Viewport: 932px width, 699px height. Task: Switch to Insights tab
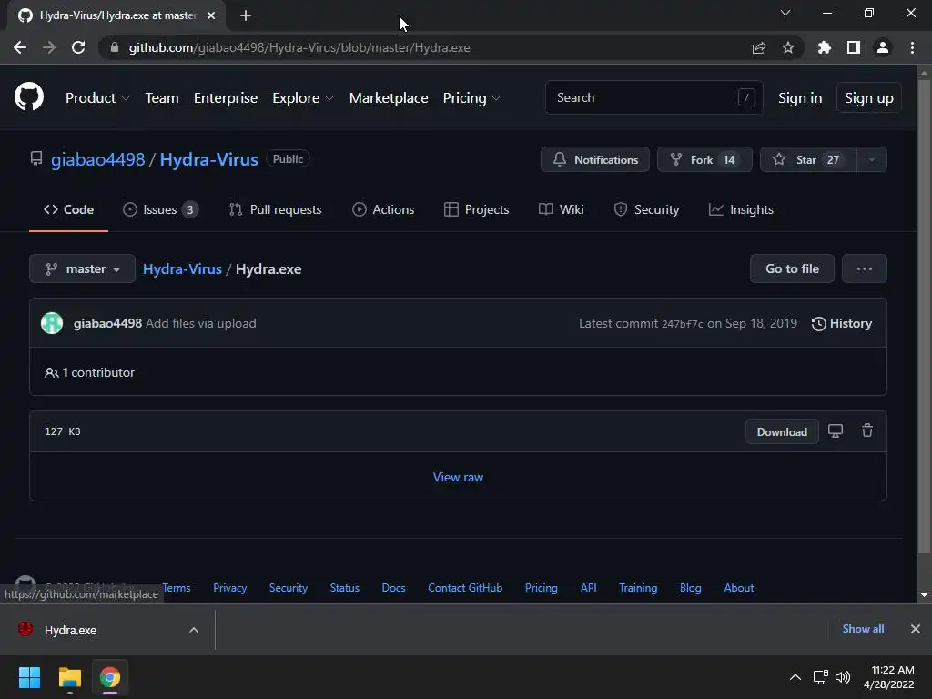(x=741, y=209)
